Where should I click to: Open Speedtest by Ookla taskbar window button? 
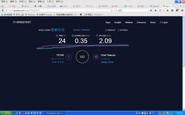pyautogui.click(x=55, y=113)
